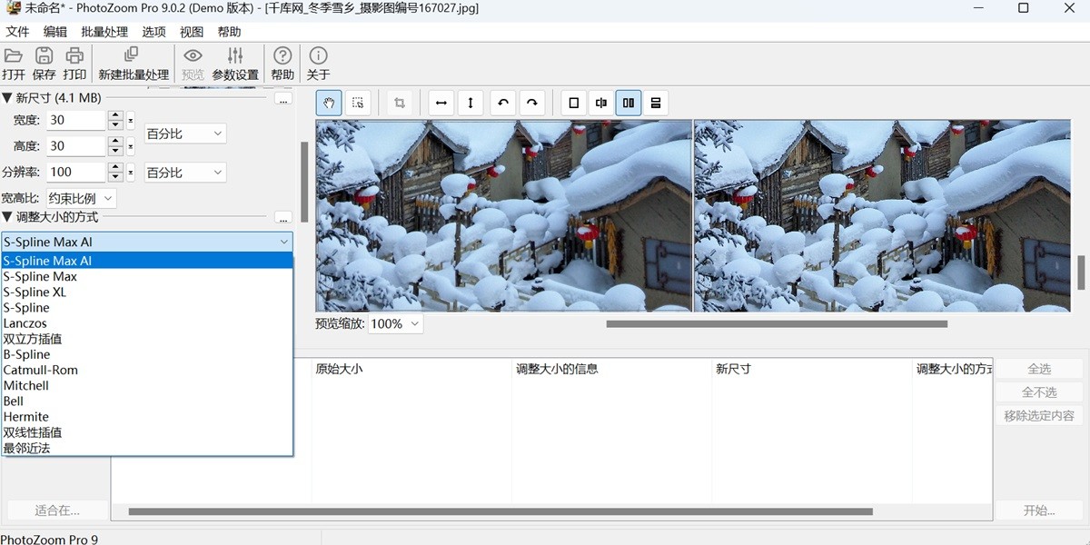Open 新建批量处理 to create a batch job

tap(133, 63)
